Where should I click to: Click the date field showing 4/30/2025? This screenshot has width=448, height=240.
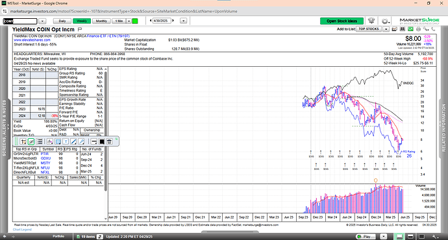[162, 21]
